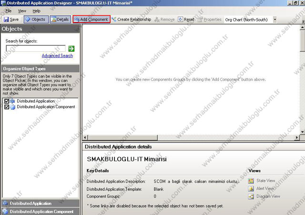Click Create Relationship tool
The height and width of the screenshot is (215, 305).
pyautogui.click(x=132, y=19)
